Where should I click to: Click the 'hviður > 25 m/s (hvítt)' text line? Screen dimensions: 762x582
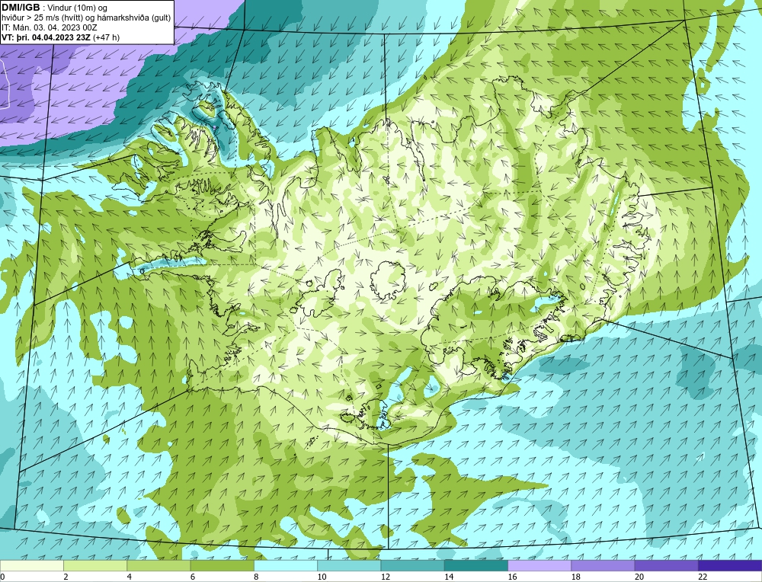(x=86, y=18)
